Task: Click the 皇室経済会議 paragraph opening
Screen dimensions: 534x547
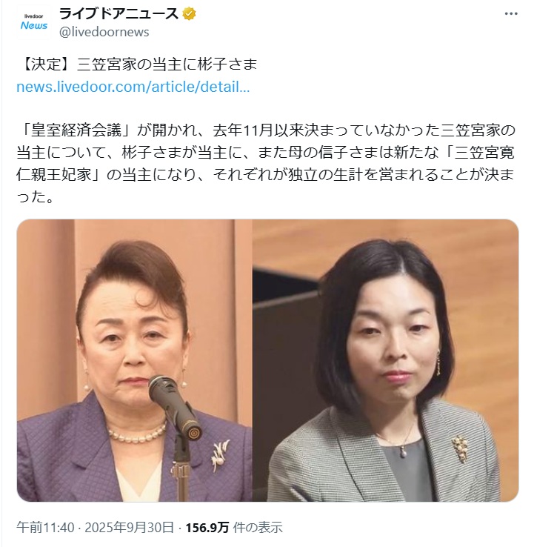Action: click(x=76, y=130)
